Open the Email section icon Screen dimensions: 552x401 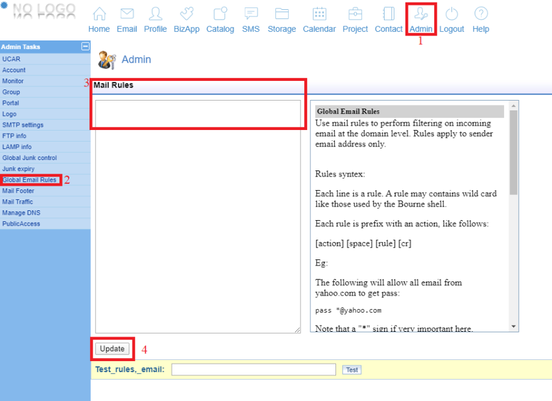click(x=126, y=18)
